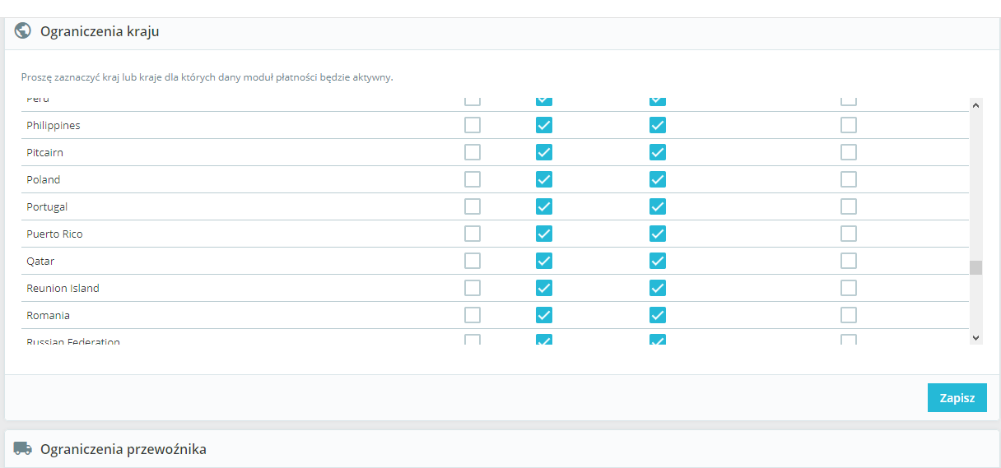1001x468 pixels.
Task: Uncheck the third-column checkbox for Pitcairn
Action: tap(658, 152)
